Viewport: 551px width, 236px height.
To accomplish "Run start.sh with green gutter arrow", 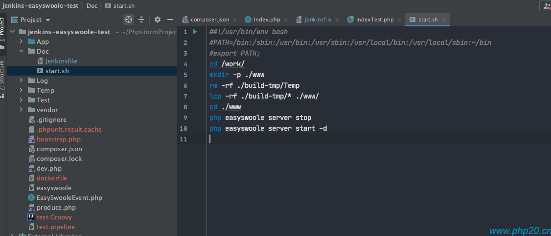I will click(x=195, y=32).
